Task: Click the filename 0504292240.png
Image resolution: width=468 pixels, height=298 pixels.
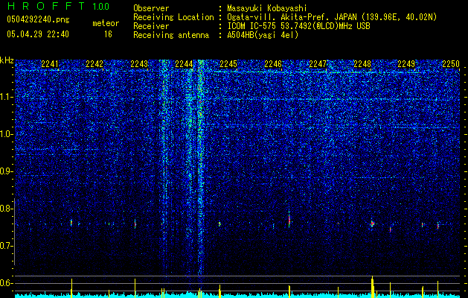Action: pyautogui.click(x=38, y=19)
